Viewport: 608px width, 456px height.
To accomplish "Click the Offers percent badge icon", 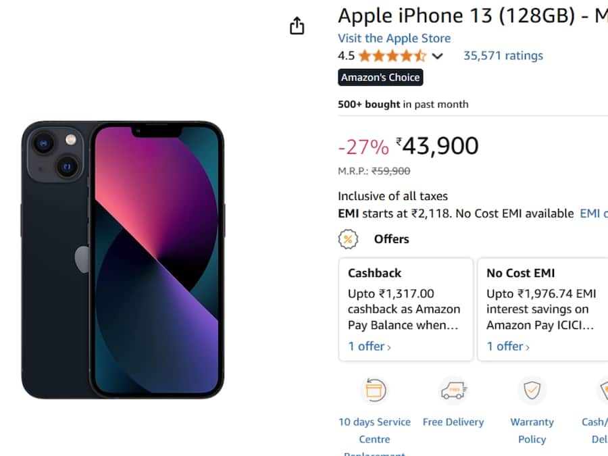I will point(348,239).
